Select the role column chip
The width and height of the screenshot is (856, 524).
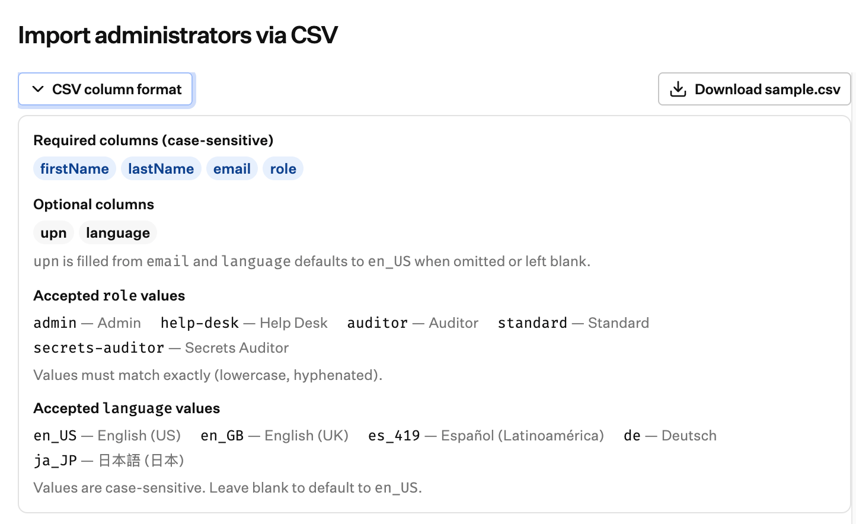pos(283,169)
